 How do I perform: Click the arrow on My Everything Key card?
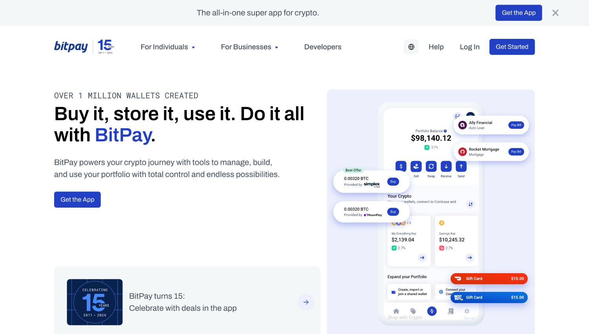422,258
